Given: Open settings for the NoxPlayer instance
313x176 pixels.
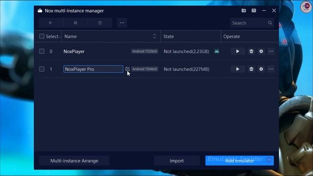Looking at the screenshot, I should click(x=261, y=51).
